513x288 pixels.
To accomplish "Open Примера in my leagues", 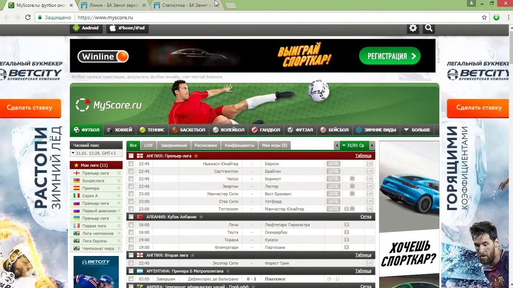I will (91, 188).
